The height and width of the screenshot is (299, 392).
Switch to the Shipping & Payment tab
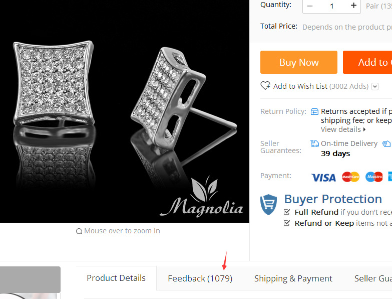point(293,278)
